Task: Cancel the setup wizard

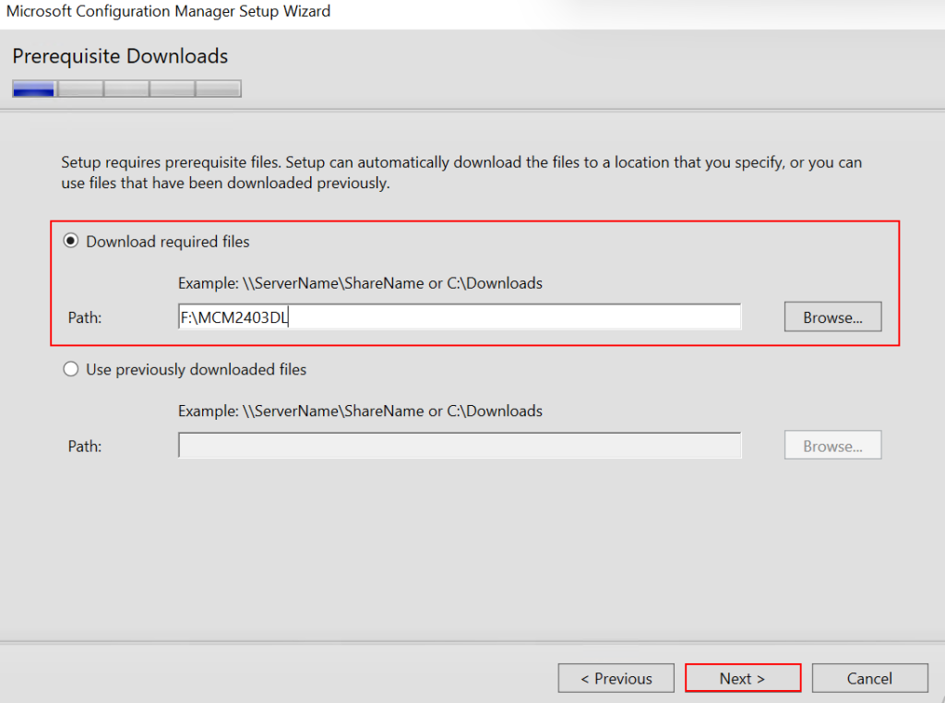Action: click(869, 678)
